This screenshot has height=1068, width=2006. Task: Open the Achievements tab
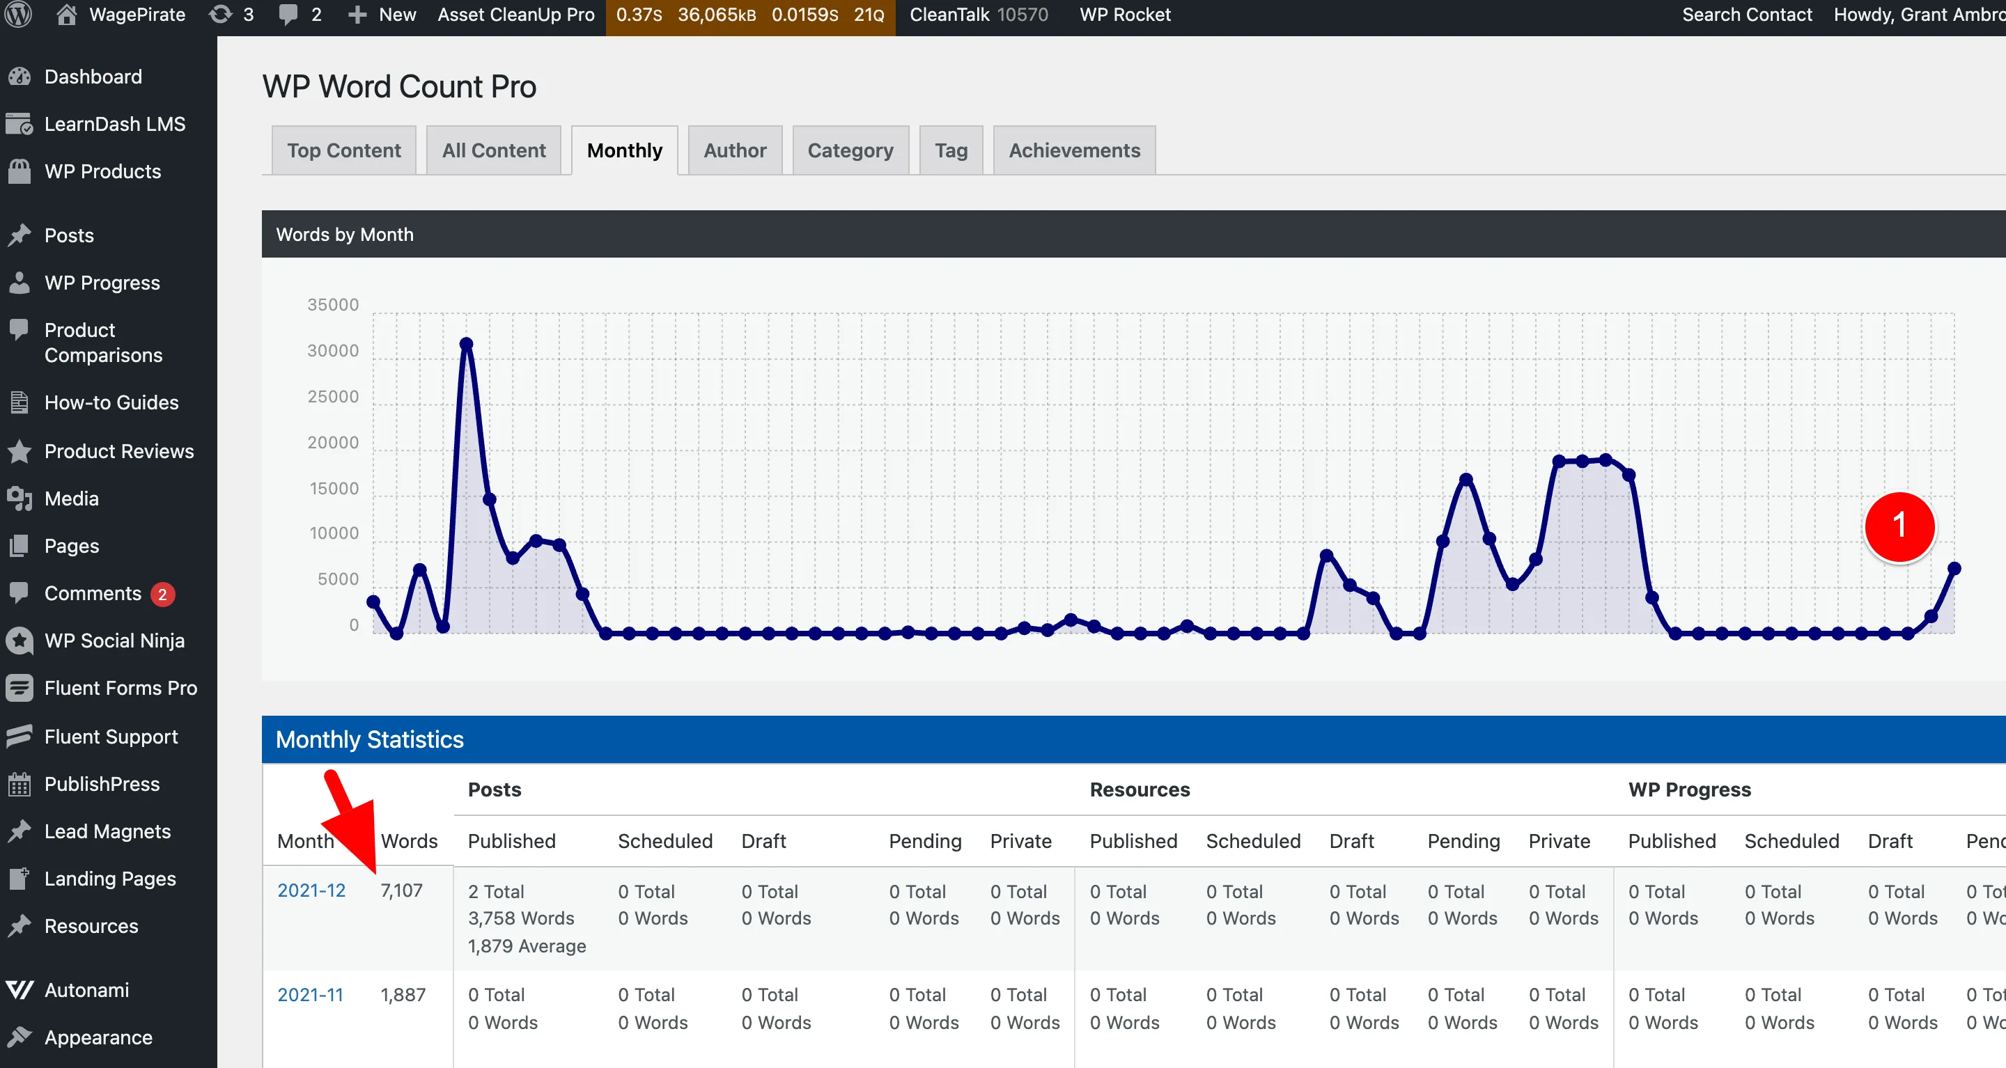(1075, 150)
